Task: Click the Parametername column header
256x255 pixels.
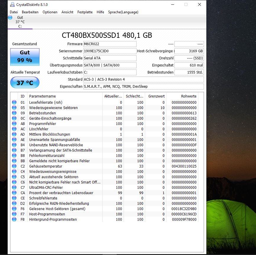Action: (65, 96)
